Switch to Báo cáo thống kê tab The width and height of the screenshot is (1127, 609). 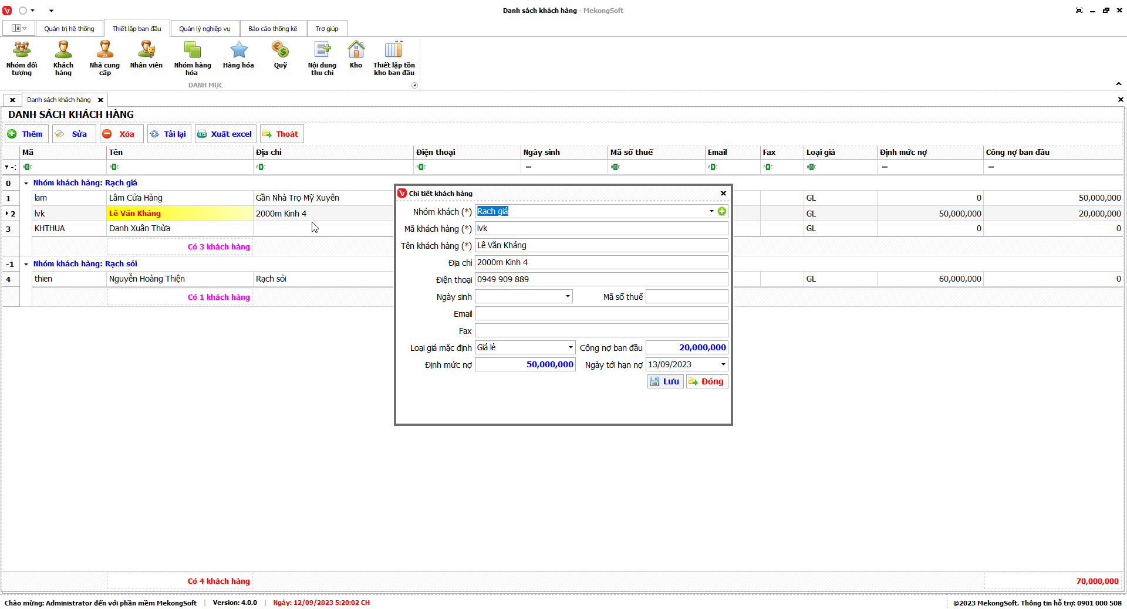[x=272, y=29]
